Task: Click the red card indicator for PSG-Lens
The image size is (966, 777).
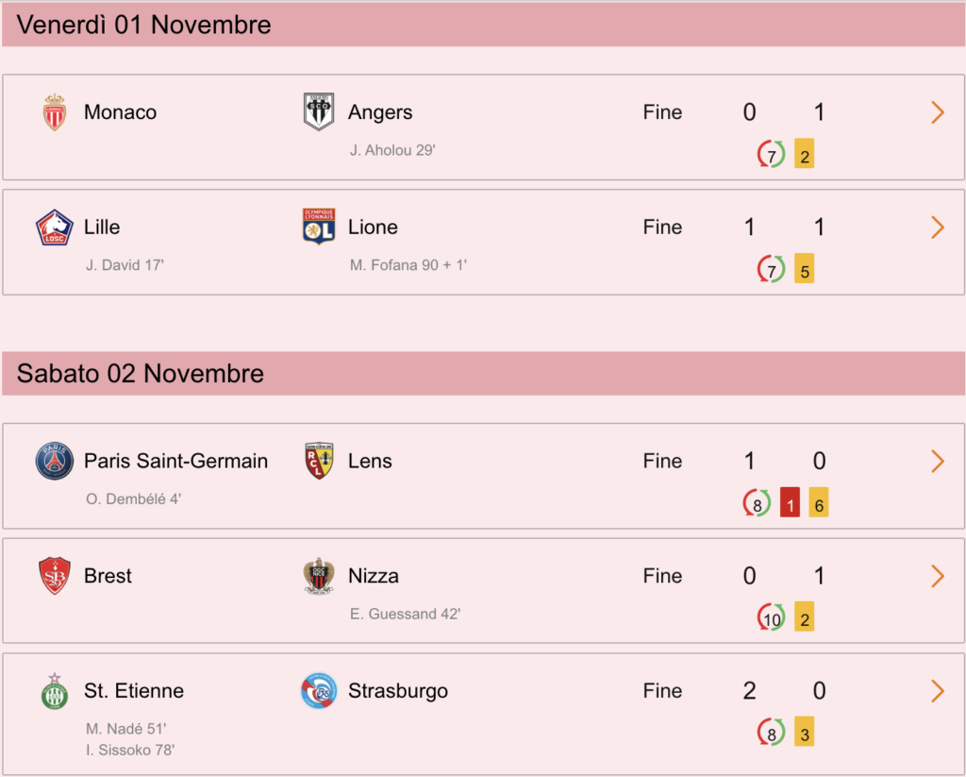Action: (790, 502)
